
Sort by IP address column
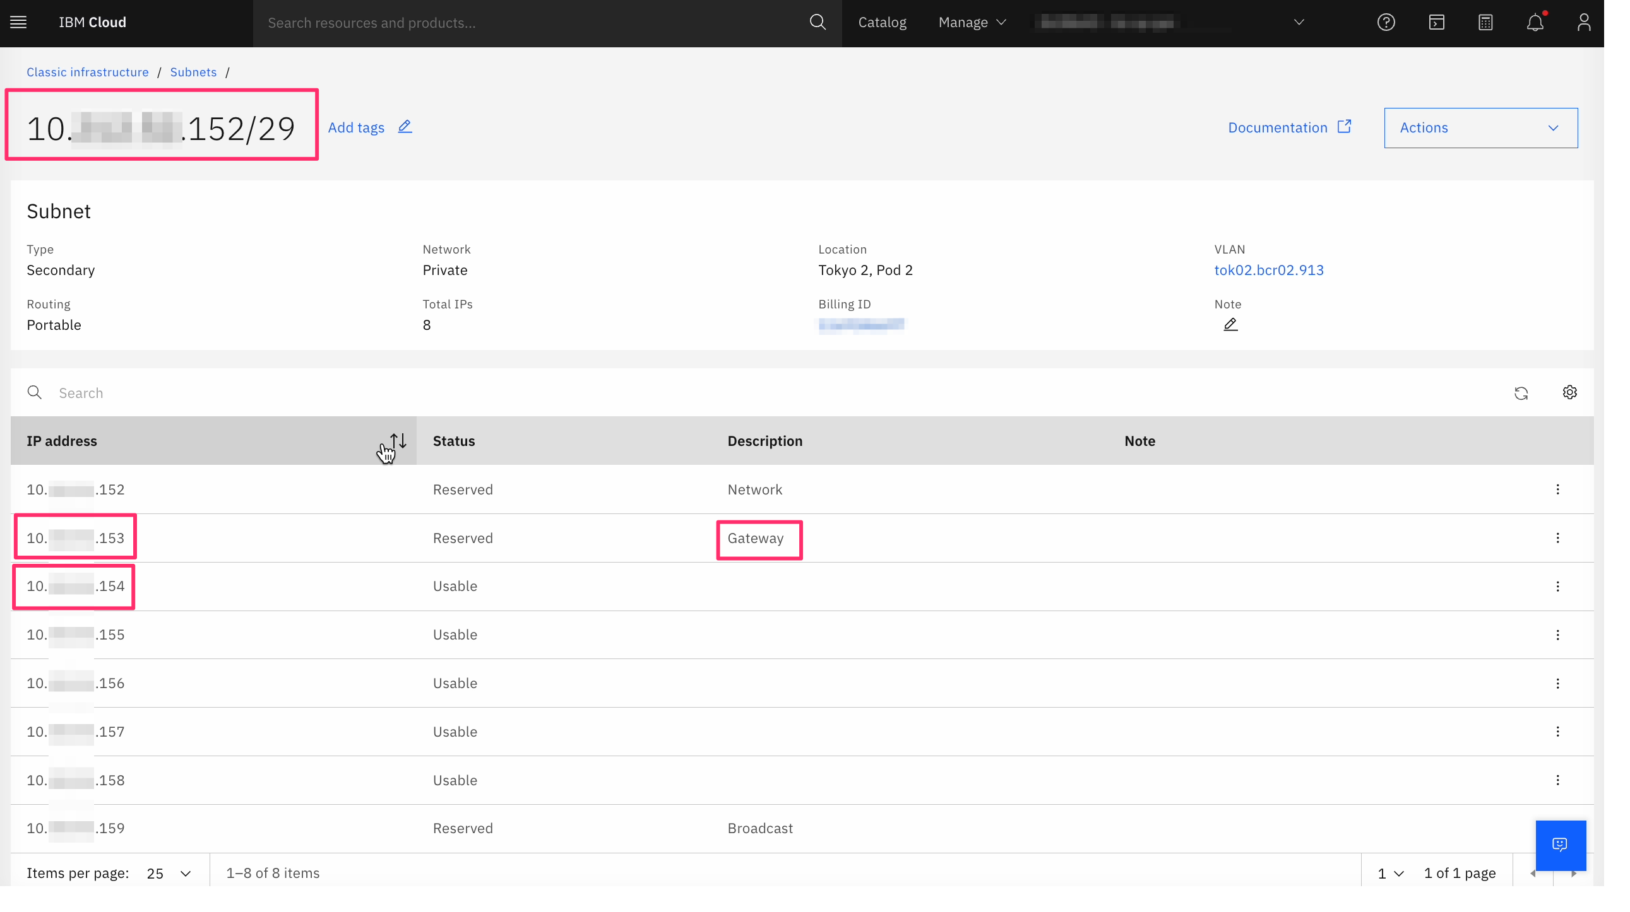[398, 440]
